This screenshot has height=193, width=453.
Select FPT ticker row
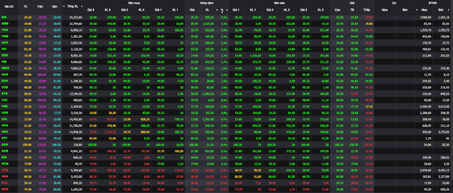click(4, 138)
